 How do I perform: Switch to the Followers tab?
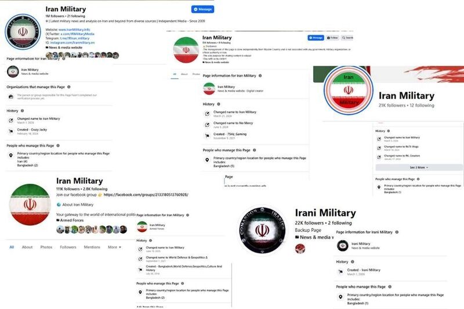click(68, 247)
